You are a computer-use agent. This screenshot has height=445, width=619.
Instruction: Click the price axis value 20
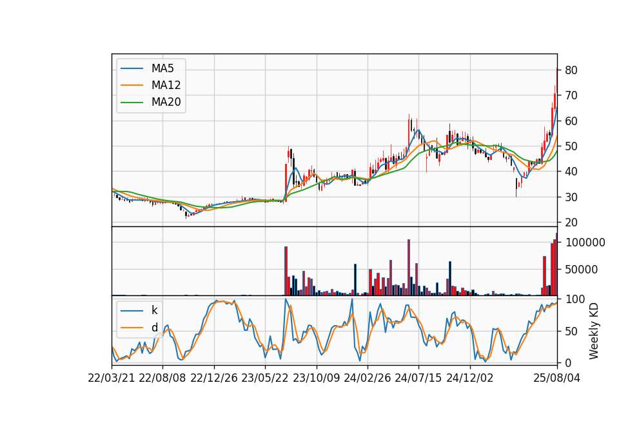[x=571, y=222]
